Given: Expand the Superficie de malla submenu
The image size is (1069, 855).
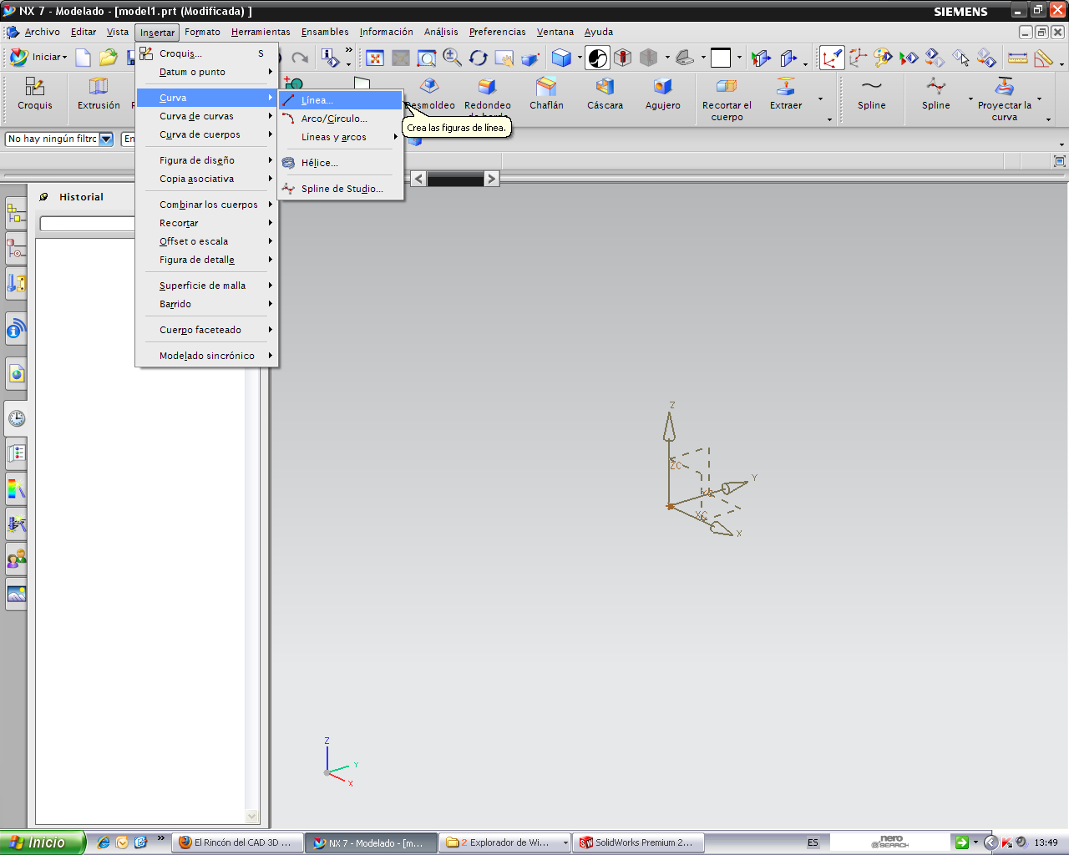Looking at the screenshot, I should (x=207, y=286).
